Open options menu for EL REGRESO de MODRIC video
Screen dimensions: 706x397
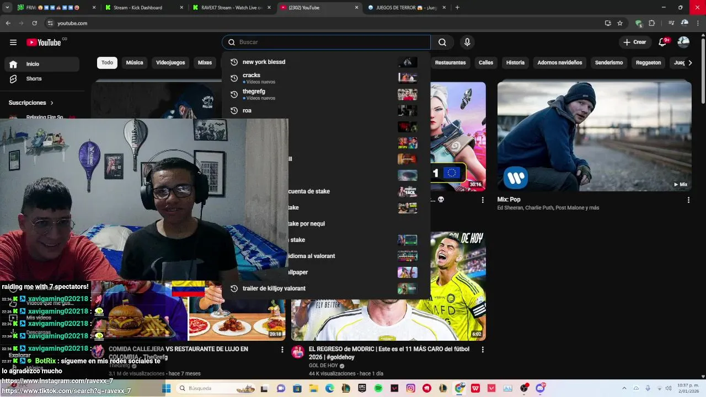pos(483,350)
